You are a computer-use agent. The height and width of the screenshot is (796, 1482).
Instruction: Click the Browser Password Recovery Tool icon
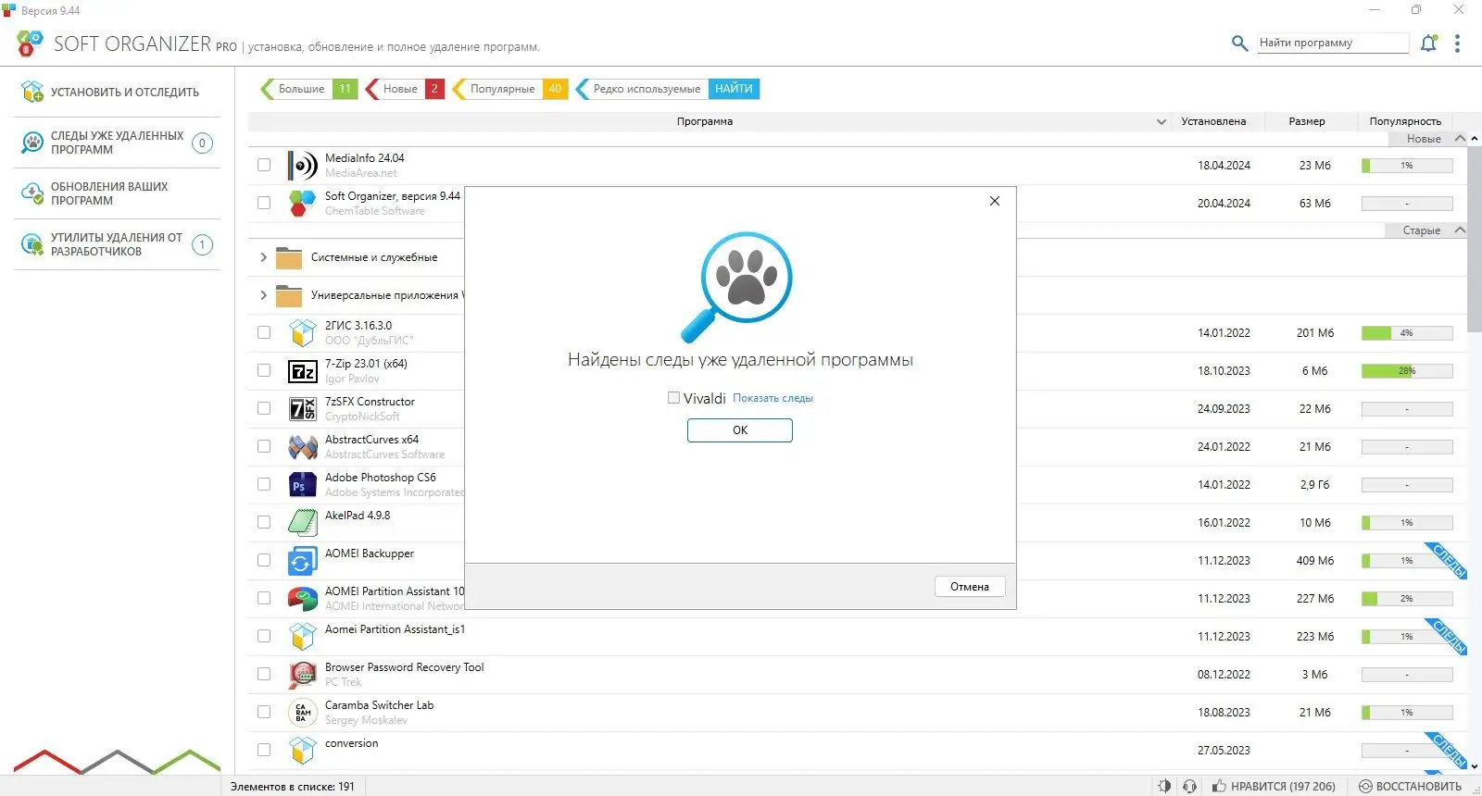click(x=303, y=675)
